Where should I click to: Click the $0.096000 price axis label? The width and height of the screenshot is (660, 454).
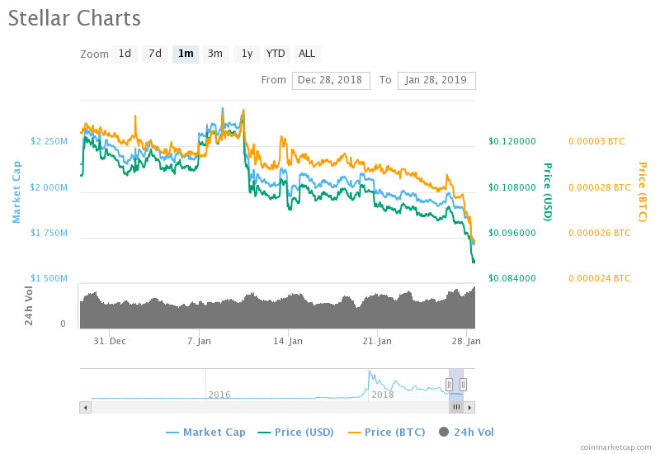pyautogui.click(x=512, y=233)
